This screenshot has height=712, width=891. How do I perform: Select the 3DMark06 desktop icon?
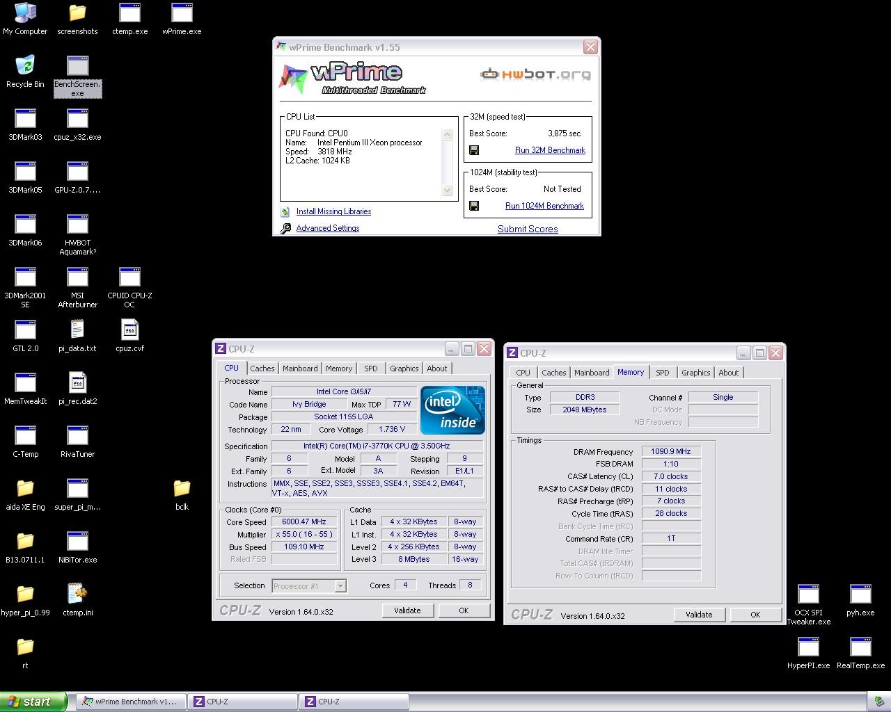[x=25, y=230]
